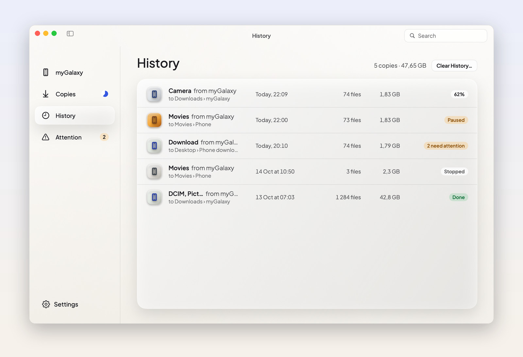Select History in the sidebar
The height and width of the screenshot is (357, 523).
coord(75,115)
